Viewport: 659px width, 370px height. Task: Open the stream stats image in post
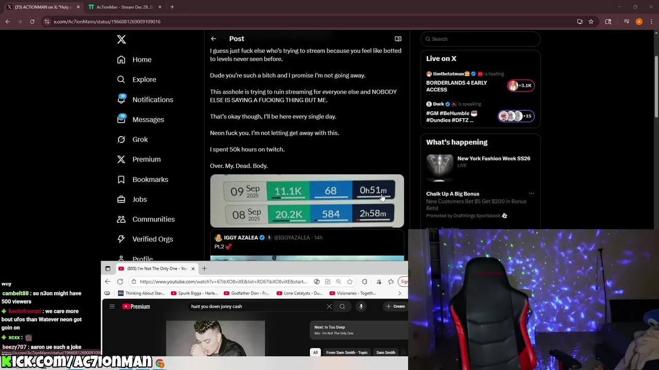(307, 201)
